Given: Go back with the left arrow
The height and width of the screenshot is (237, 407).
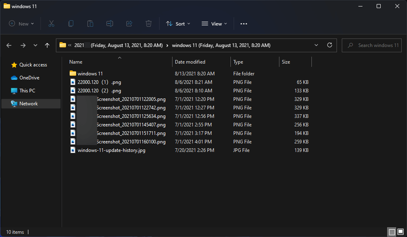Looking at the screenshot, I should tap(9, 45).
